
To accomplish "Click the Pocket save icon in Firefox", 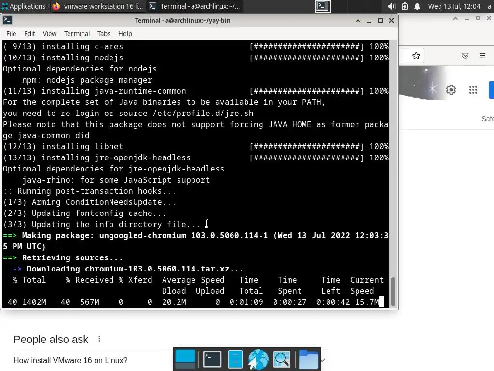I will [465, 56].
